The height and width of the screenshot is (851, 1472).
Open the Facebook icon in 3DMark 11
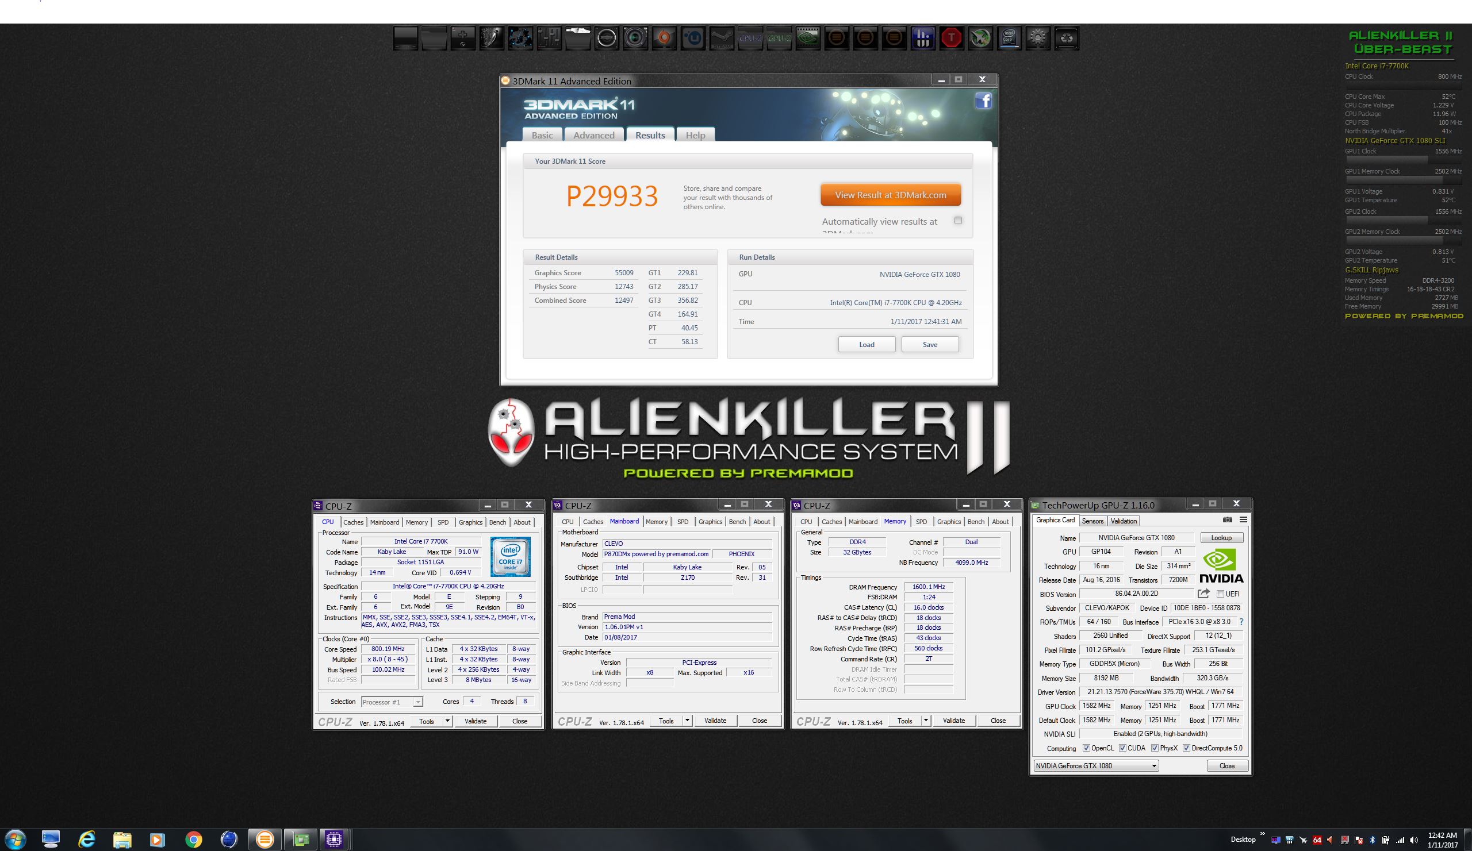984,101
